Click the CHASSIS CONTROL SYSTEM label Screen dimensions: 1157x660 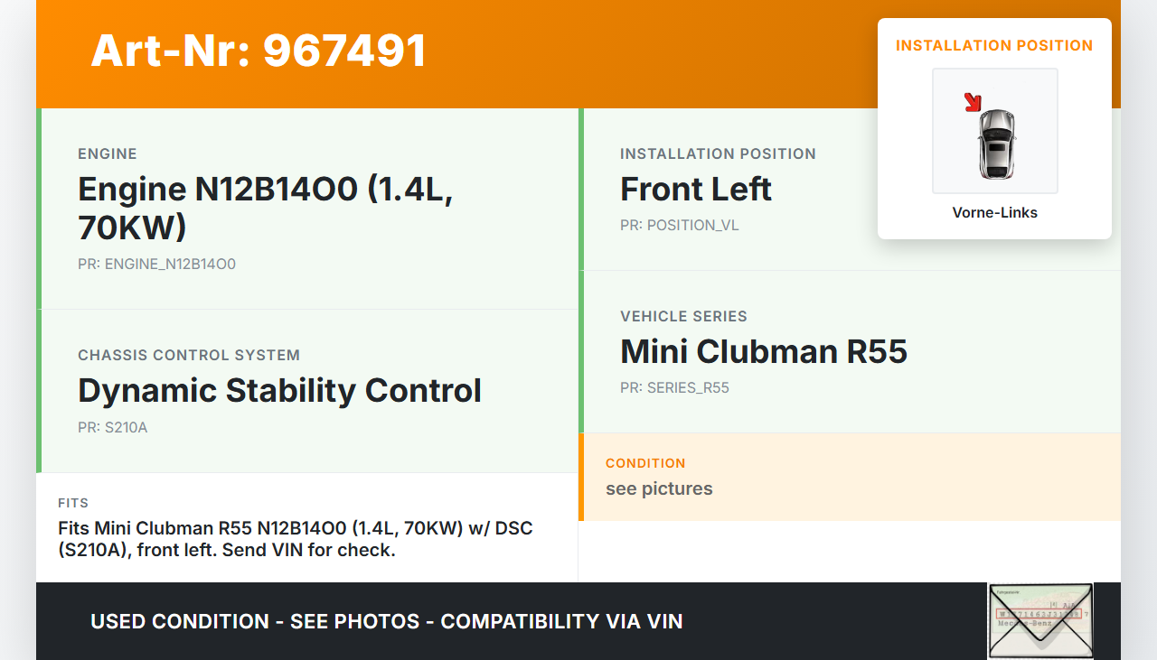click(x=188, y=356)
